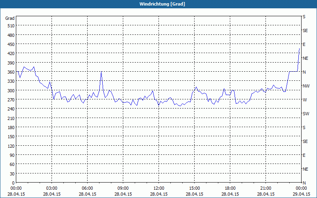Click the SW compass direction label
The image size is (317, 198).
306,114
